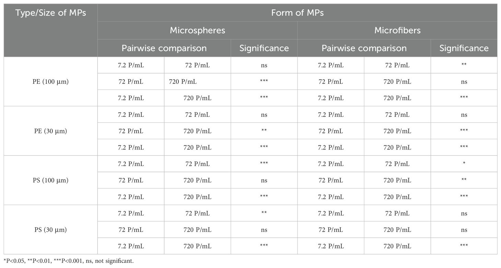The width and height of the screenshot is (501, 268).
Task: Click Significance header under Microspheres
Action: [264, 48]
